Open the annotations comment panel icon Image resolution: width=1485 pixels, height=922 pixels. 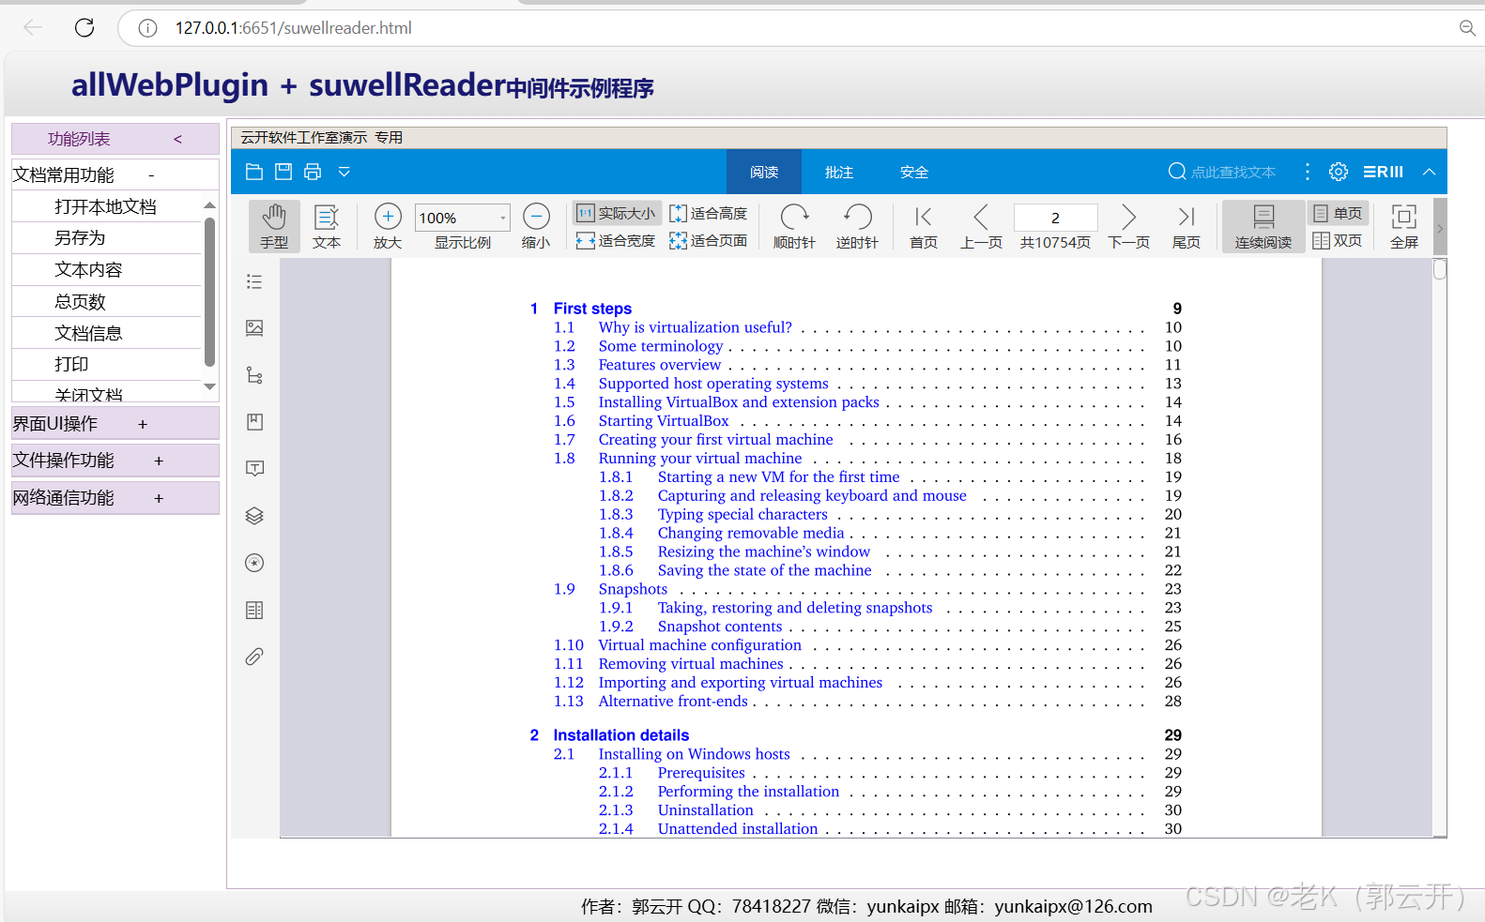click(x=254, y=469)
